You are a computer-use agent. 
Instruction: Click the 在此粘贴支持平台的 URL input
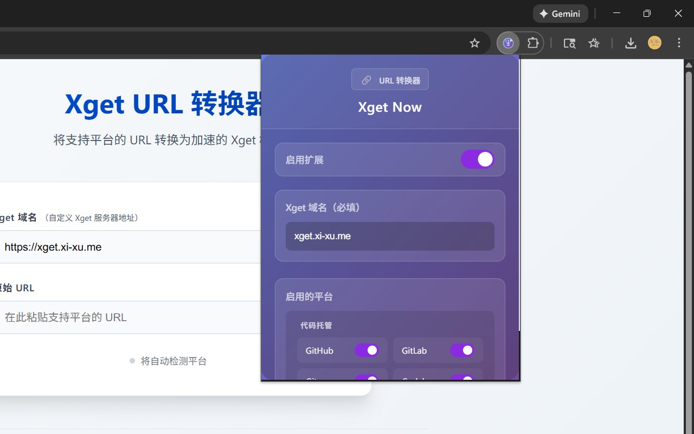tap(131, 317)
